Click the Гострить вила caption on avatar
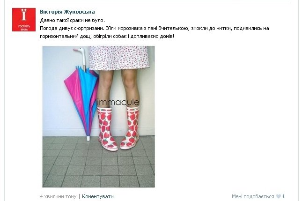302x201 pixels. [24, 28]
